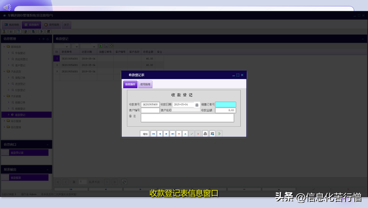Image resolution: width=368 pixels, height=208 pixels.
Task: Open 销售订单 in the tree
Action: 20,103
